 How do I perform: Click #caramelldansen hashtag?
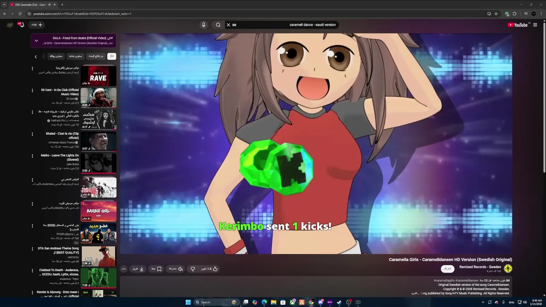coord(467,281)
